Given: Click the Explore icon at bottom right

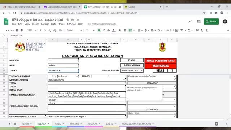Looking at the screenshot, I should point(217,124).
